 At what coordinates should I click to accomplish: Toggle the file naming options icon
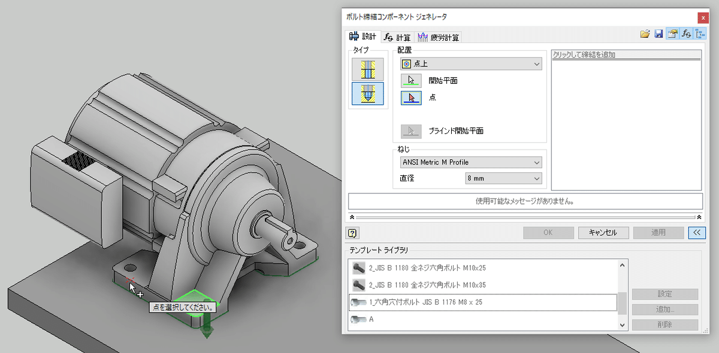672,34
